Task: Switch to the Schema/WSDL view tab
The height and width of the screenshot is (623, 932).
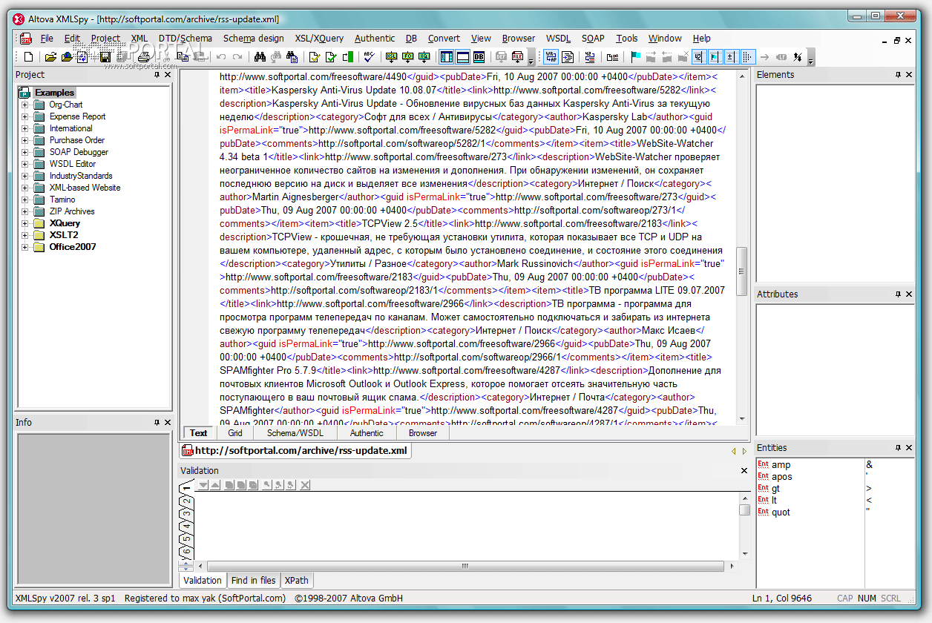Action: click(295, 433)
